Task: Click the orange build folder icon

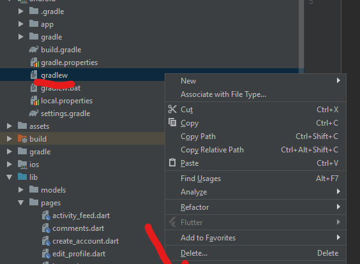Action: 22,139
